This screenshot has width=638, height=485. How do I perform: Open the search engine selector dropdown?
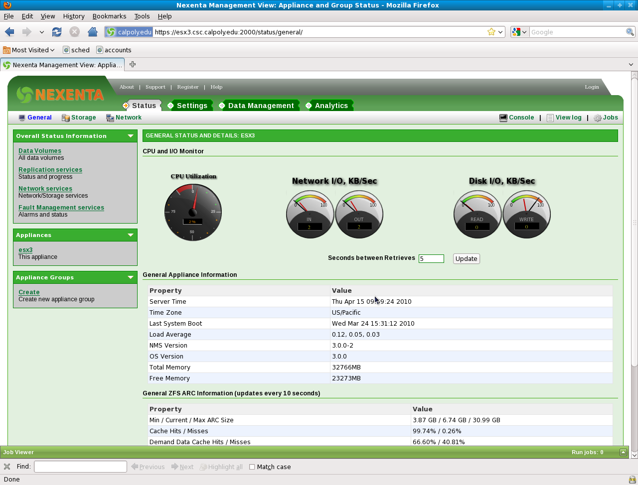point(524,32)
